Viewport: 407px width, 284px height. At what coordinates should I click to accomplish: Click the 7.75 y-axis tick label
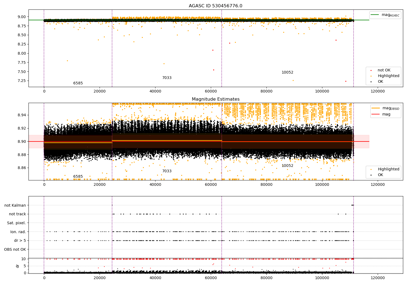[22, 63]
